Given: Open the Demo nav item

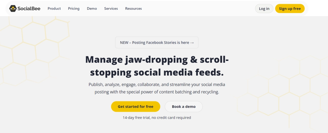Looking at the screenshot, I should point(92,8).
